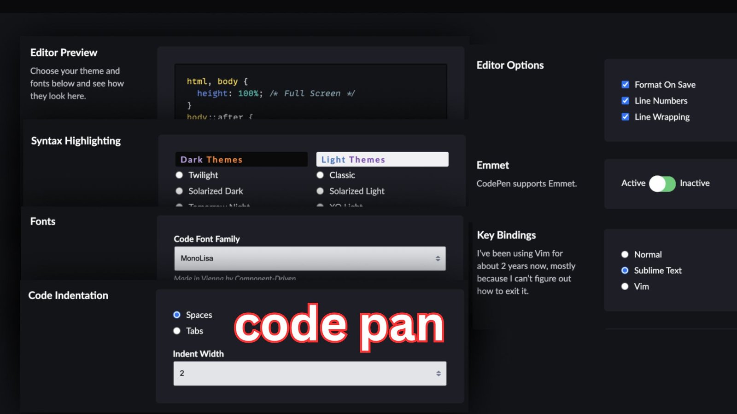Viewport: 737px width, 414px height.
Task: Open the Code Font Family dropdown
Action: tap(310, 259)
